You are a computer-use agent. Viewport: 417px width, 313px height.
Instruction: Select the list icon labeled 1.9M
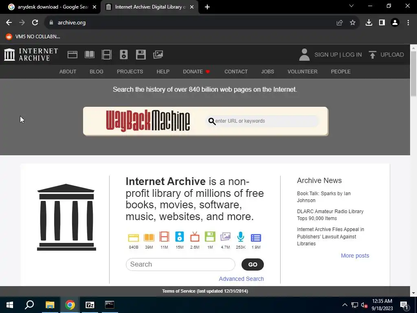click(256, 238)
